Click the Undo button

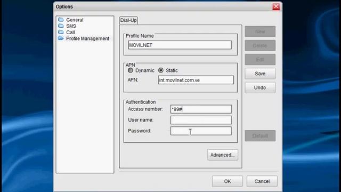(x=260, y=87)
